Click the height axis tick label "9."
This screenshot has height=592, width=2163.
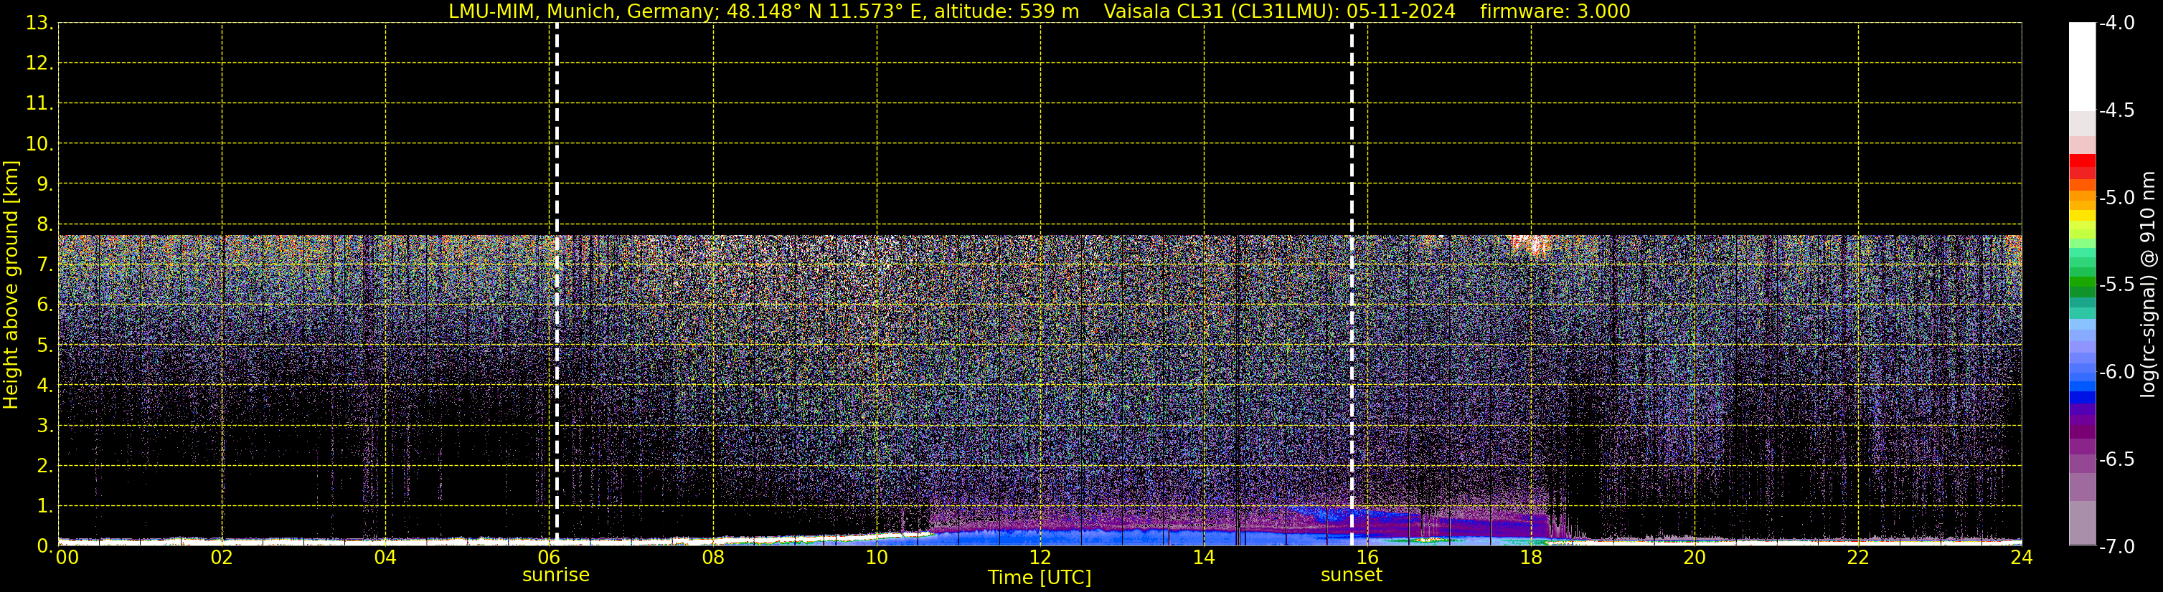click(44, 183)
